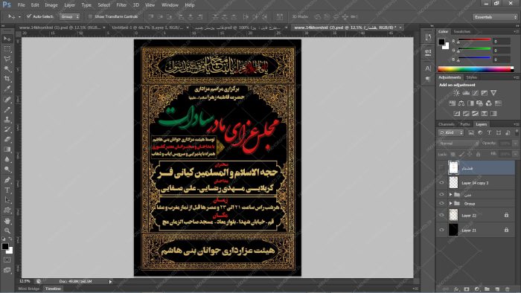Switch to the Paths tab
This screenshot has height=293, width=521.
[x=465, y=124]
